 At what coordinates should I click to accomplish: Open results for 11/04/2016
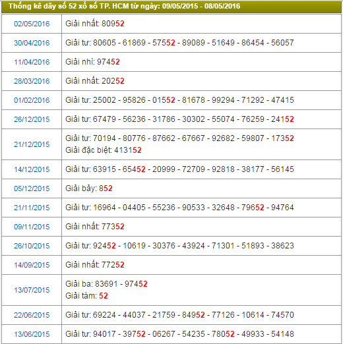(x=32, y=62)
